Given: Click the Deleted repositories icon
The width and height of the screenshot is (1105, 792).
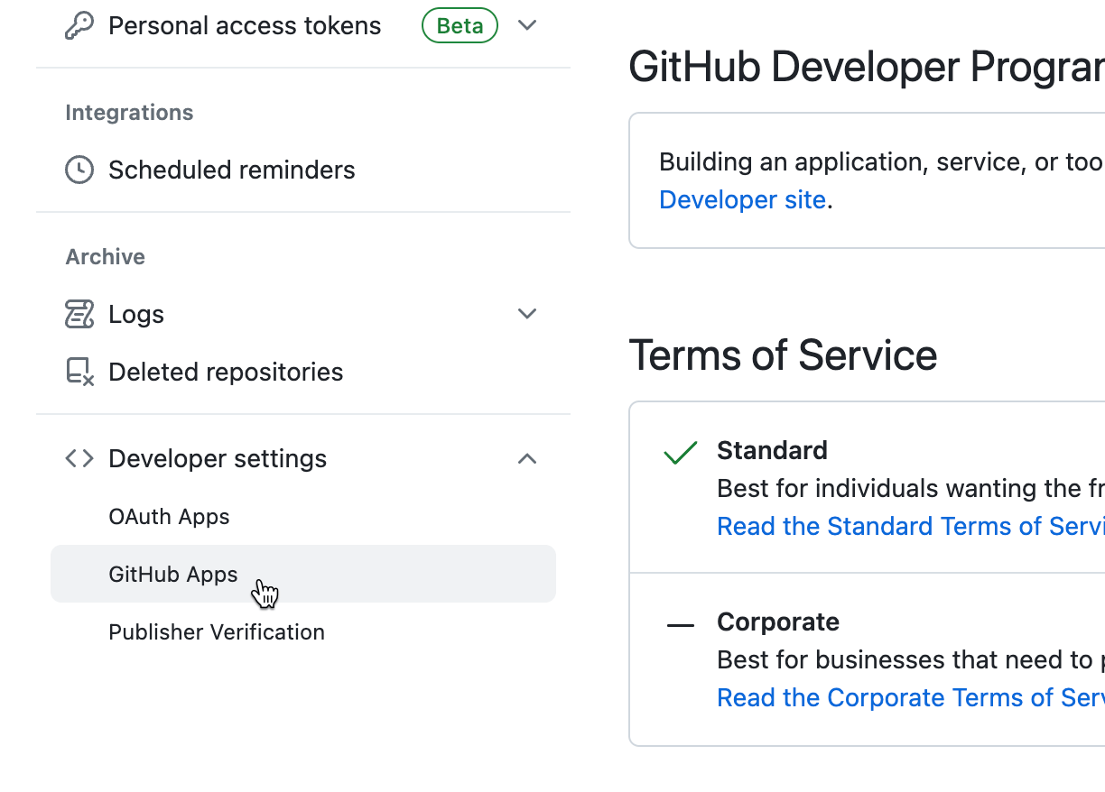Looking at the screenshot, I should (79, 372).
